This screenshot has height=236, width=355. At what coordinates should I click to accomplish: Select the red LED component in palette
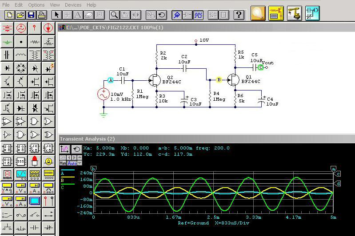[x=35, y=161]
